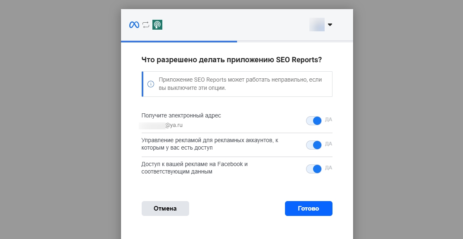This screenshot has height=239, width=463.
Task: Click the exchange arrows icon between logos
Action: coord(146,25)
